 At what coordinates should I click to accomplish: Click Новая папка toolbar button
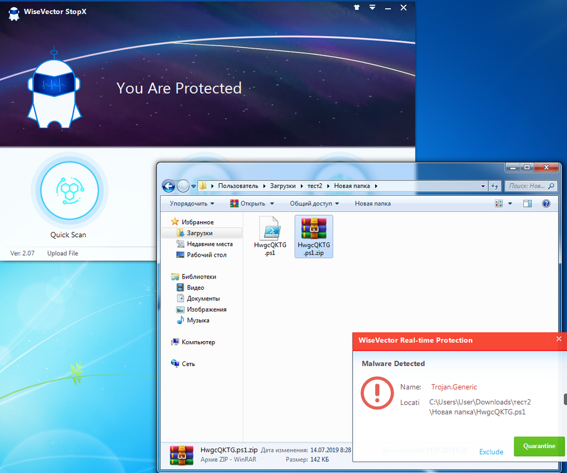coord(372,203)
